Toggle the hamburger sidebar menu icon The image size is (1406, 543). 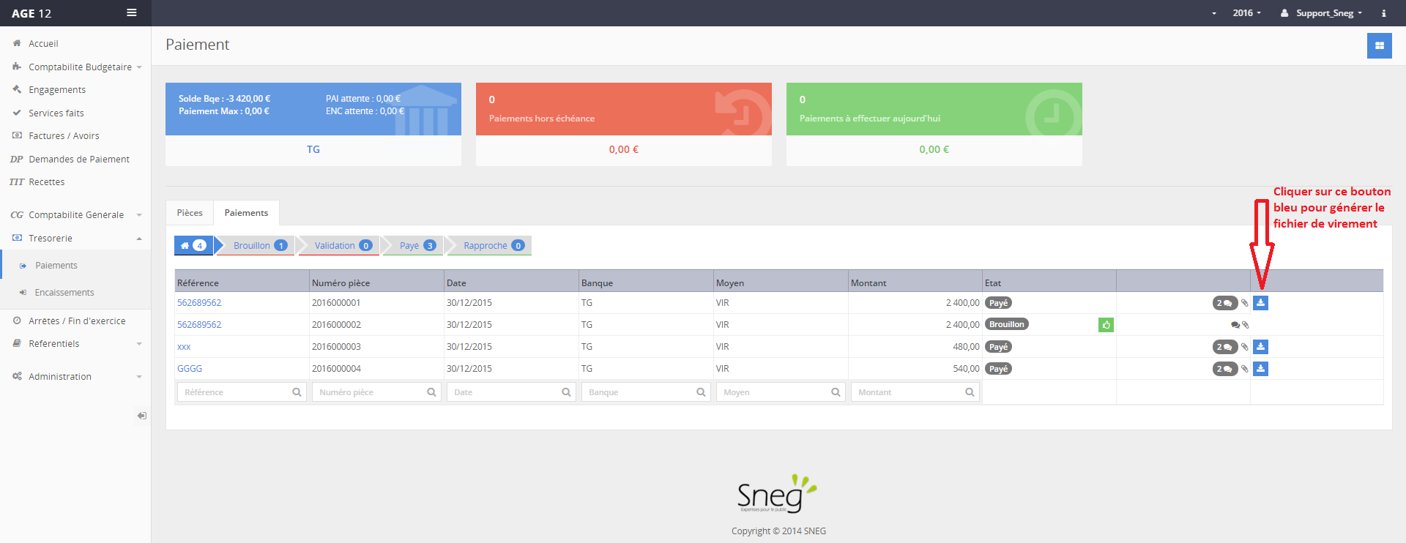(132, 12)
